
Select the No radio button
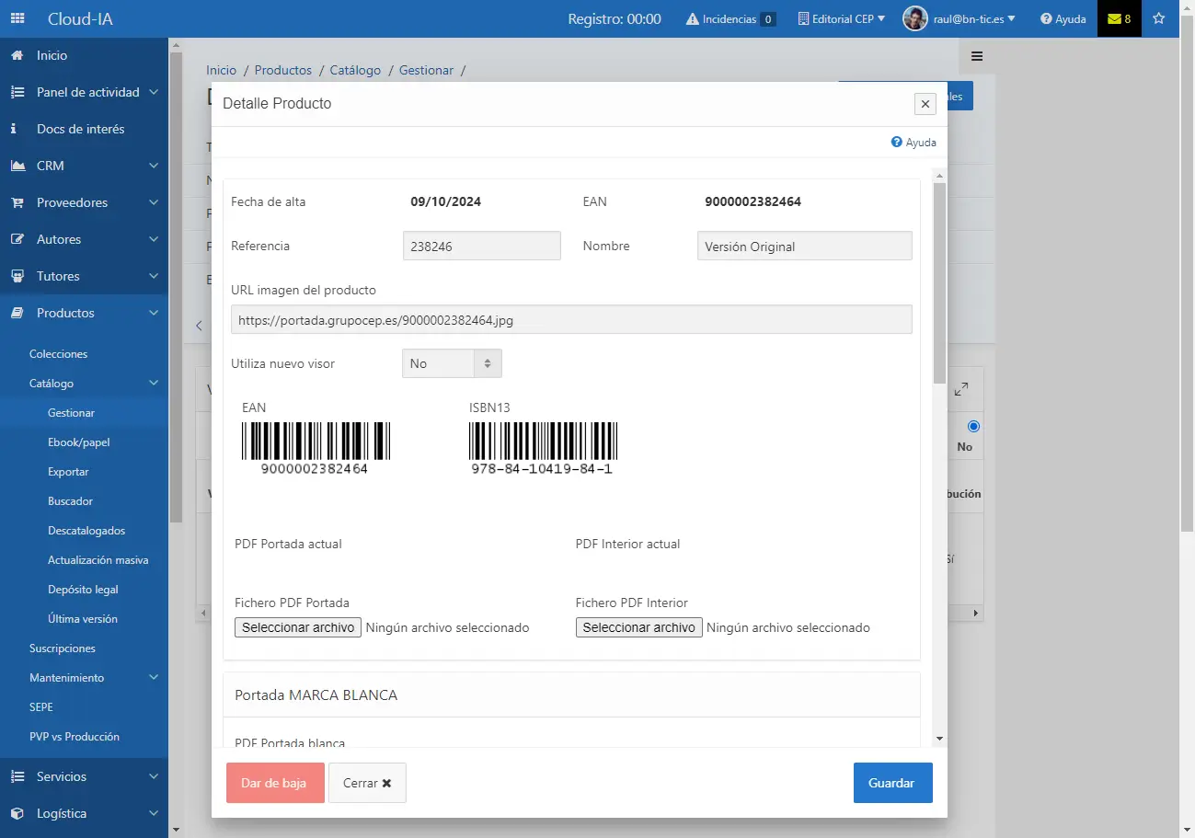pyautogui.click(x=973, y=427)
